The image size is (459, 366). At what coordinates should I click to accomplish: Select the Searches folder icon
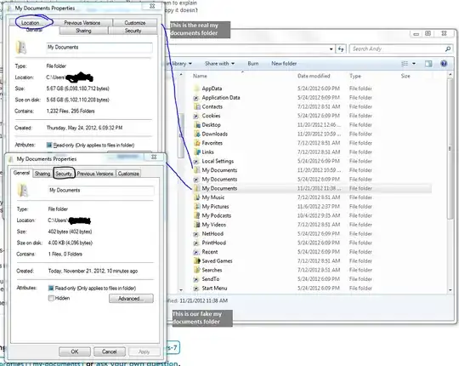(196, 270)
